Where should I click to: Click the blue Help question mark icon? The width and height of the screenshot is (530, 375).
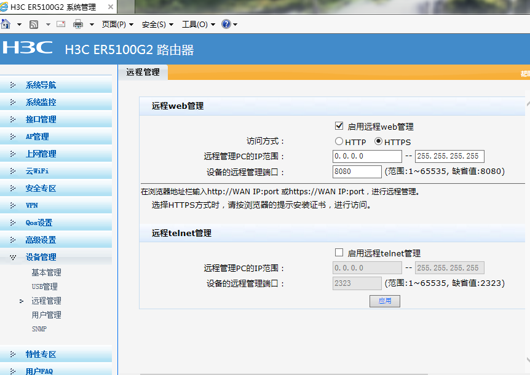[x=226, y=24]
